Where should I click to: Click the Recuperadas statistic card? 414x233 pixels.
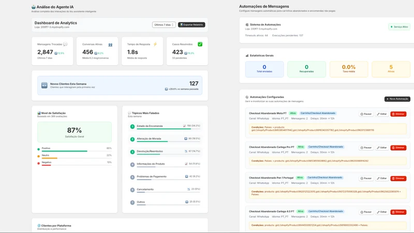click(306, 69)
